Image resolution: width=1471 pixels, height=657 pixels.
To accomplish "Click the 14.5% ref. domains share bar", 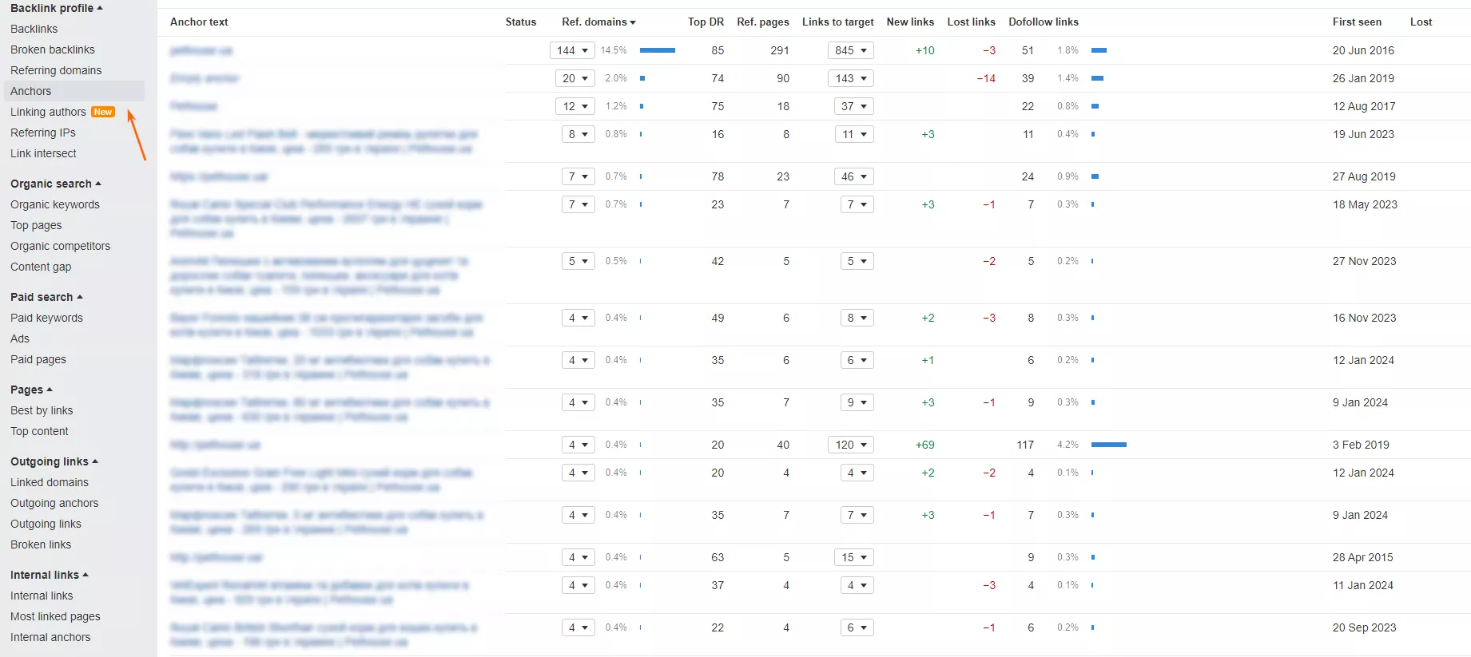I will click(x=658, y=50).
